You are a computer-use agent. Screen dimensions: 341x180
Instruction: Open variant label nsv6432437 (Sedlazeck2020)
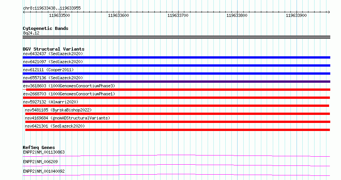pos(53,54)
